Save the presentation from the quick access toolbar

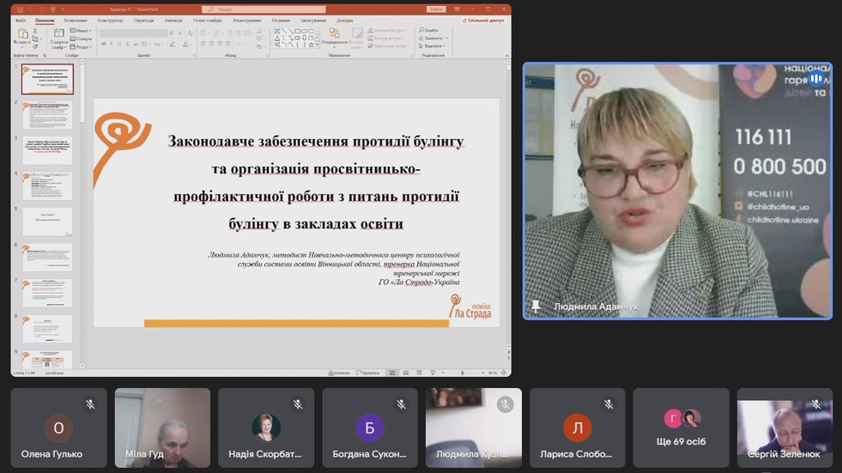pos(21,9)
